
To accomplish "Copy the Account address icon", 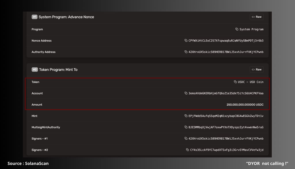I will (x=186, y=93).
